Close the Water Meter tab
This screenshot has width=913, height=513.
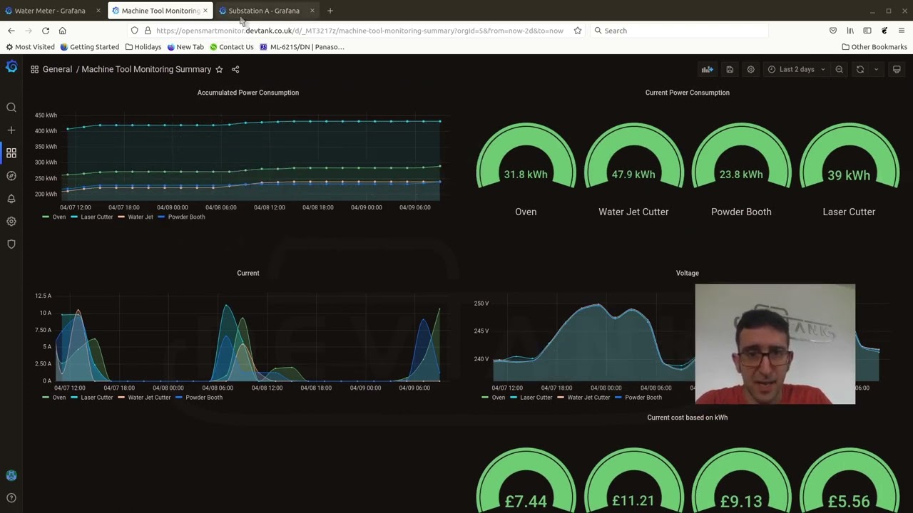[x=98, y=11]
